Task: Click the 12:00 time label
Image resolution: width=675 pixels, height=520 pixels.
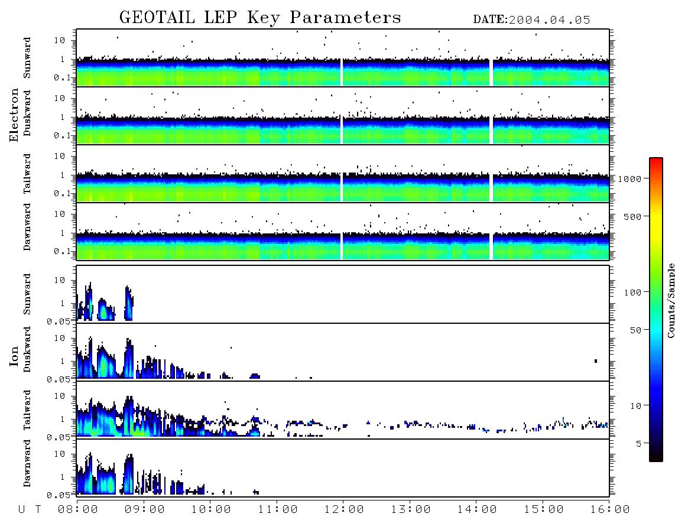Action: (344, 510)
